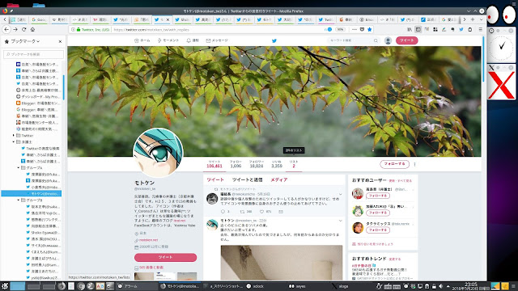Click the ツイート button under profile bio

[165, 257]
